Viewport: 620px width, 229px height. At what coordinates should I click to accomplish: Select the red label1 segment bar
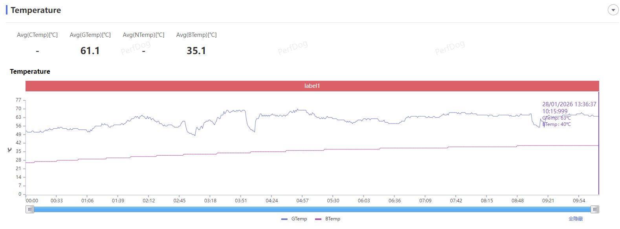tap(312, 86)
